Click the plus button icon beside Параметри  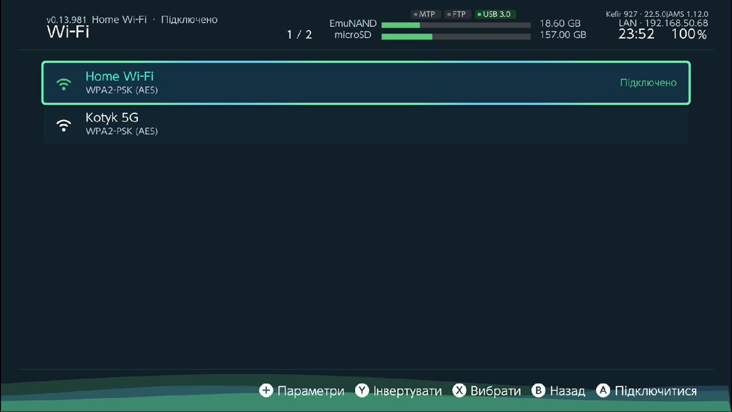[266, 391]
